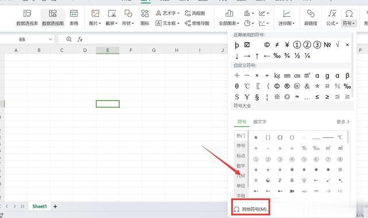Select the 数学 symbol category
Viewport: 368px width, 218px height.
pyautogui.click(x=241, y=166)
